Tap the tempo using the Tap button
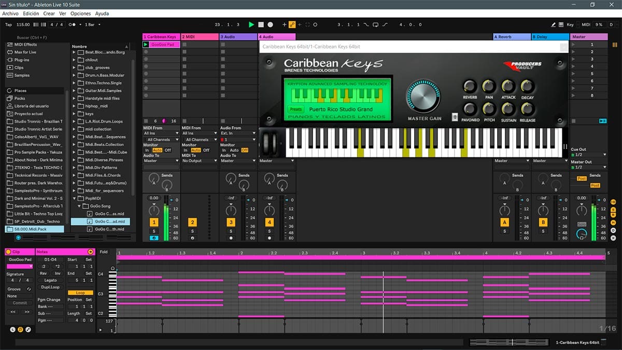Screen dimensions: 622x350 [8, 24]
